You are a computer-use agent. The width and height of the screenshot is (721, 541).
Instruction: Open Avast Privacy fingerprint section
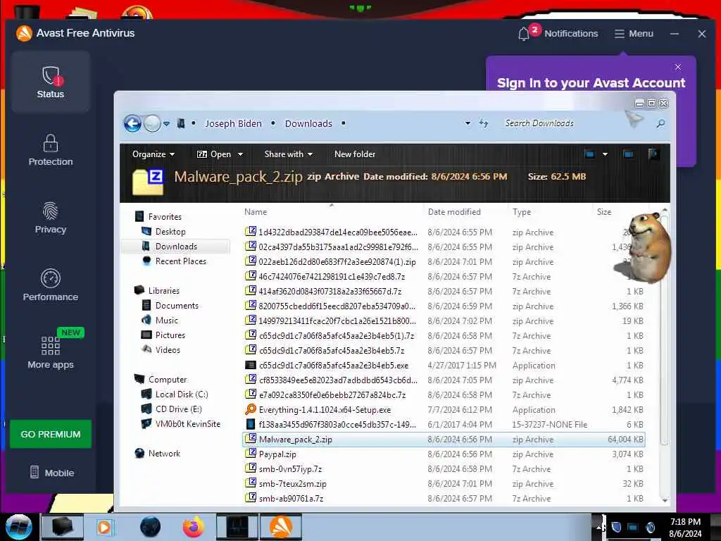coord(51,218)
